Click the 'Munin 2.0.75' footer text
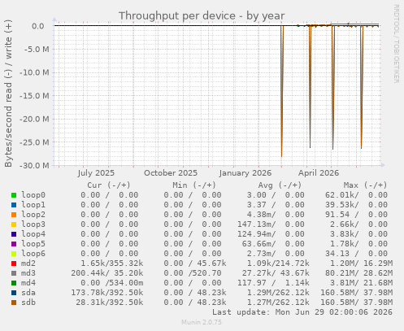This screenshot has height=331, width=404. tap(202, 322)
